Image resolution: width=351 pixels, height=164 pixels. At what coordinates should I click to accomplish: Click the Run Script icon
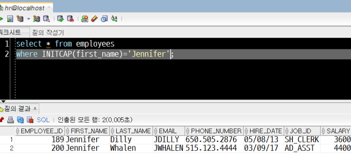click(x=10, y=19)
